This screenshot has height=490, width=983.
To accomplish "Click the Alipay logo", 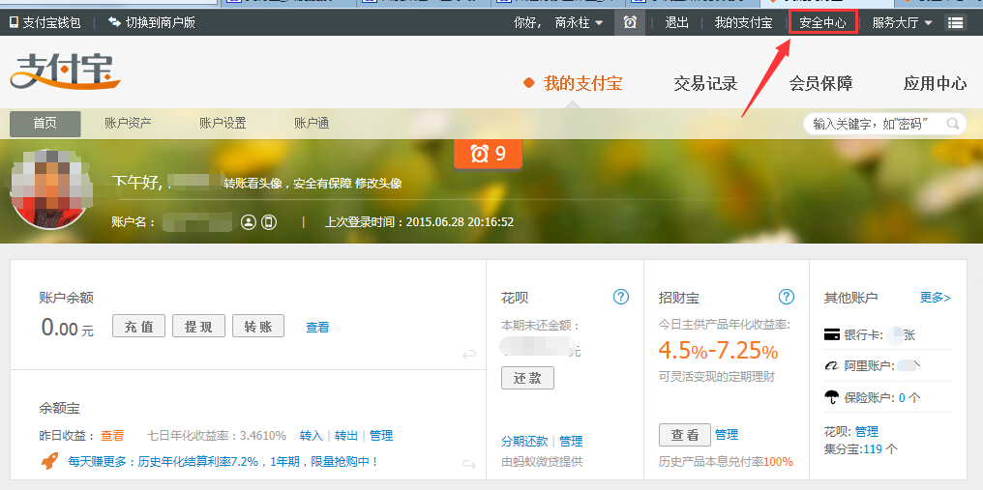I will tap(65, 72).
